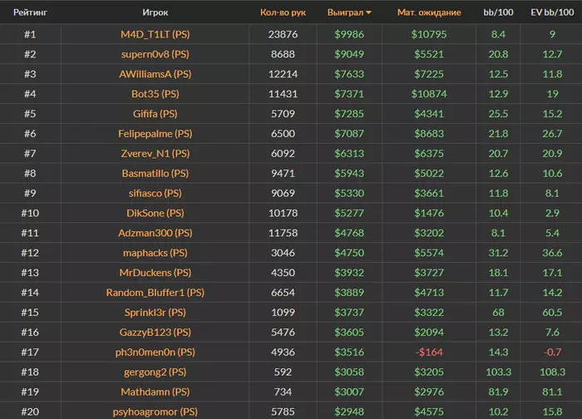Sort by EV bb/100 column header
The height and width of the screenshot is (419, 582).
point(552,12)
